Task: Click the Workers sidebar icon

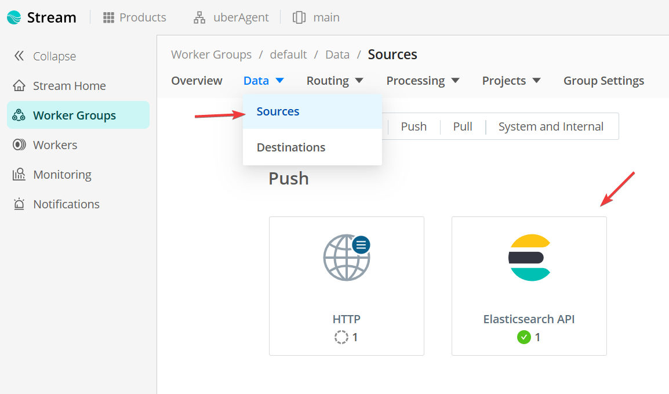Action: (20, 145)
